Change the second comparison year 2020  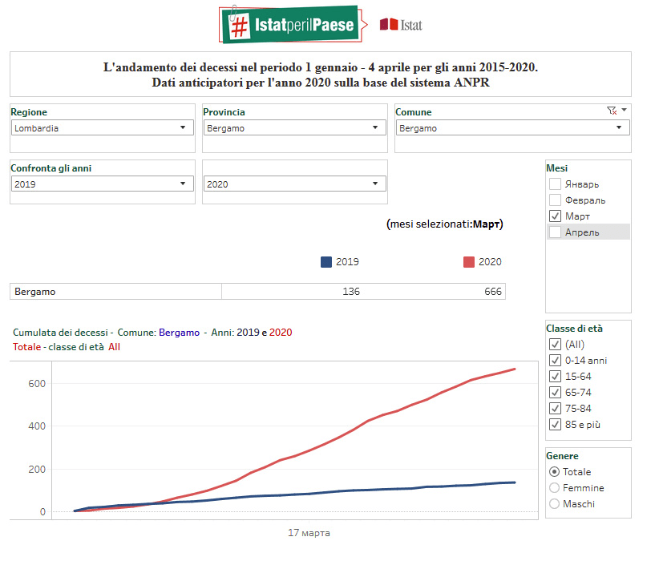click(295, 184)
